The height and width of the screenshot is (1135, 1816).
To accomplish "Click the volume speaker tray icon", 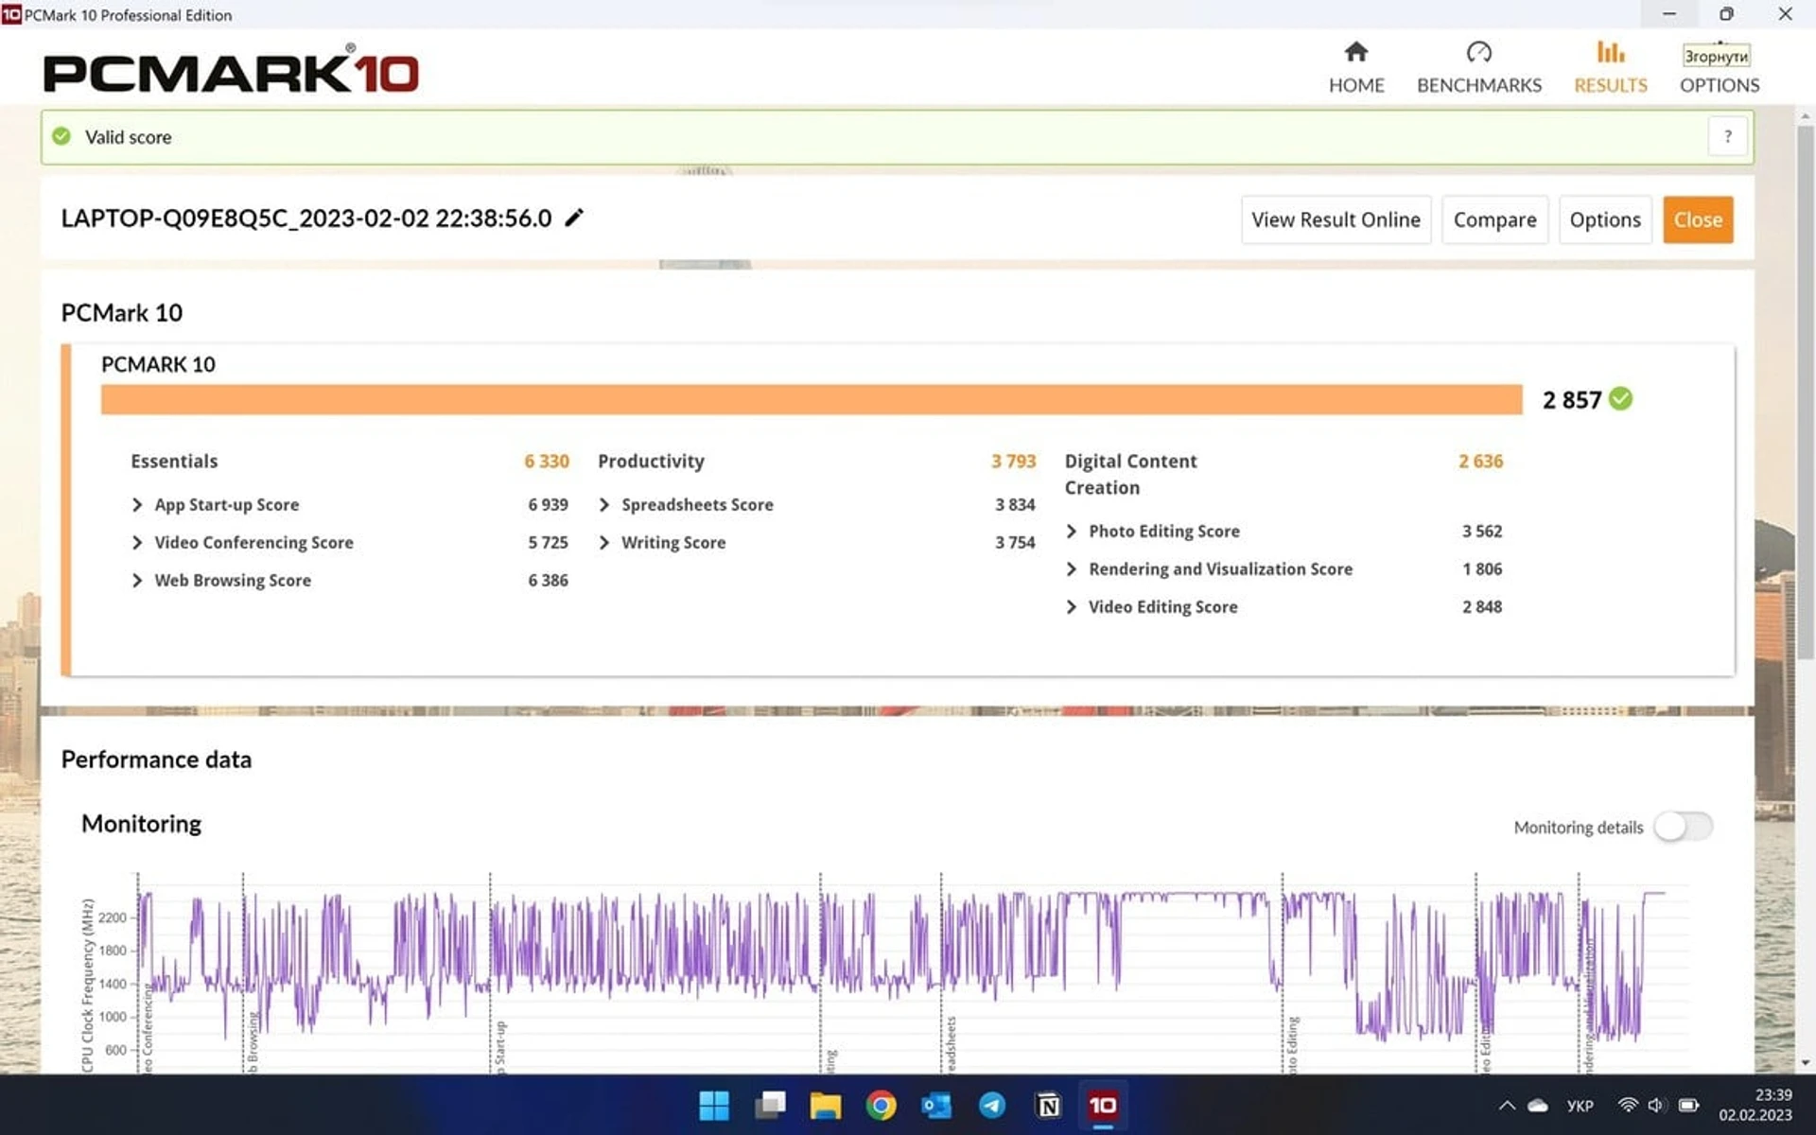I will coord(1656,1105).
